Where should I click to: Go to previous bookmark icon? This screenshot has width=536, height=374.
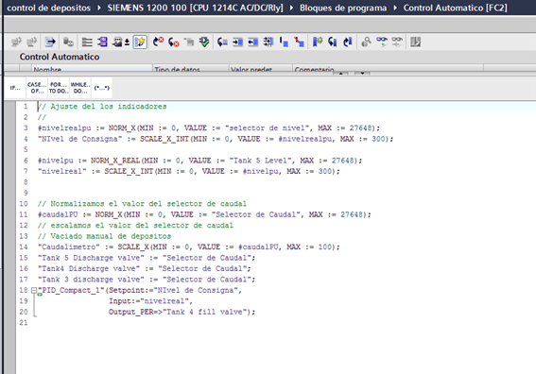point(348,42)
